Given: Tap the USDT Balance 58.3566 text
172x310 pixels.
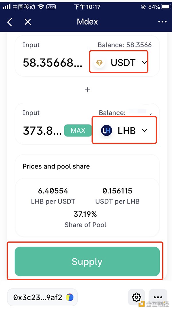Looking at the screenshot, I should 125,45.
